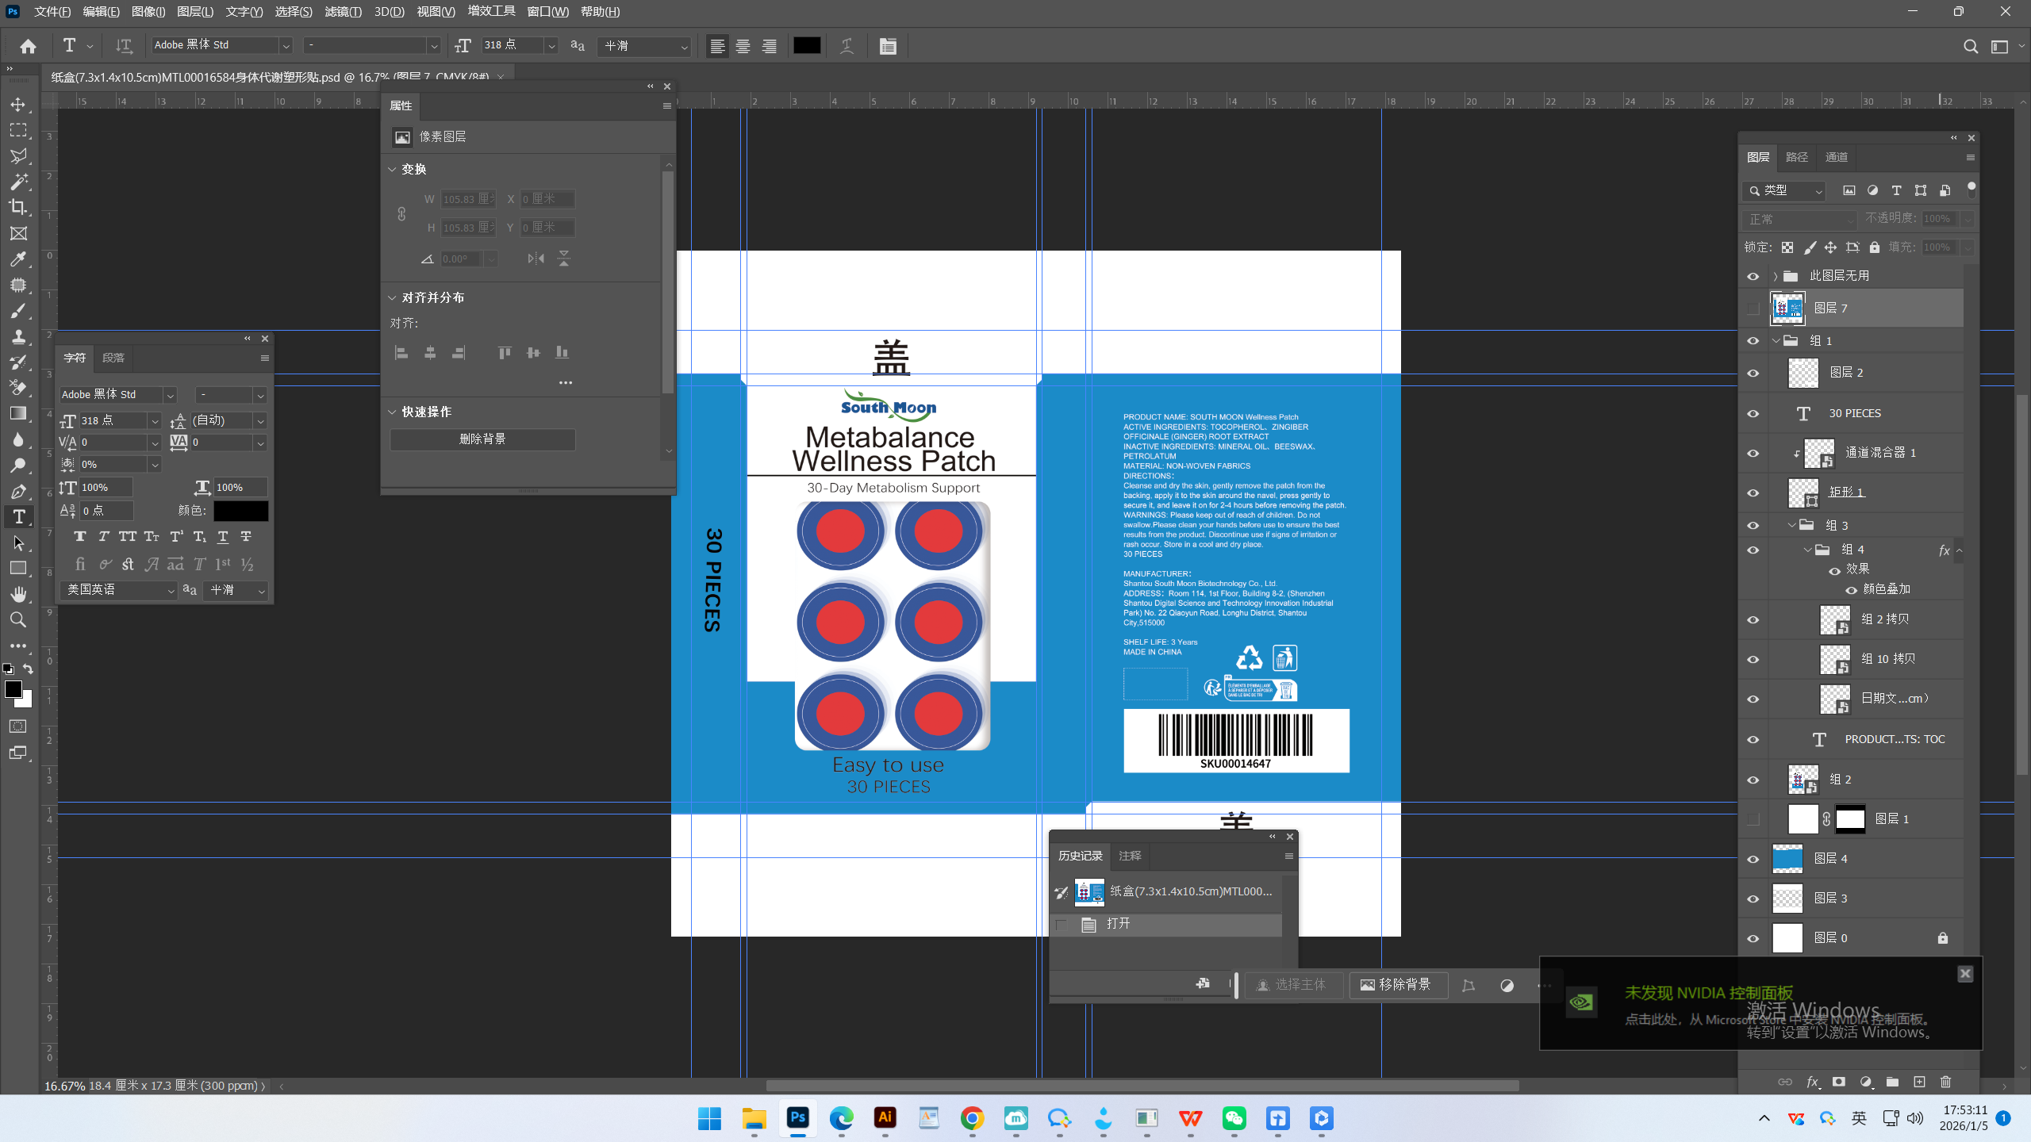Open layer blend mode 正常 dropdown
This screenshot has height=1142, width=2031.
tap(1799, 219)
